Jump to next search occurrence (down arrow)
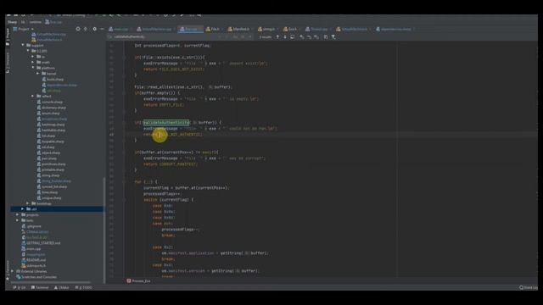 click(285, 36)
